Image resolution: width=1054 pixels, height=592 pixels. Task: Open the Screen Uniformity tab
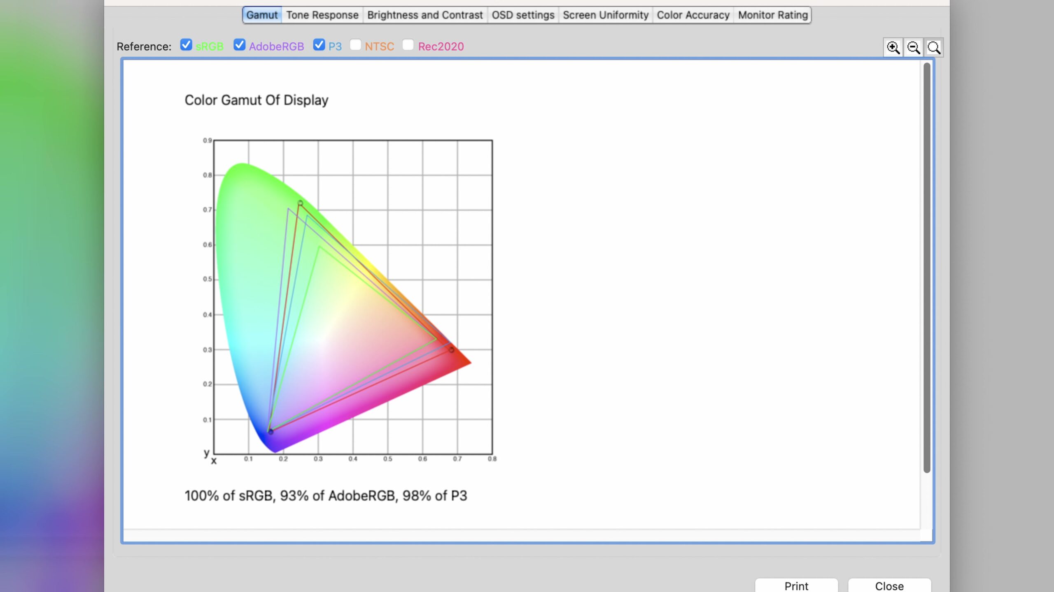[x=606, y=15]
